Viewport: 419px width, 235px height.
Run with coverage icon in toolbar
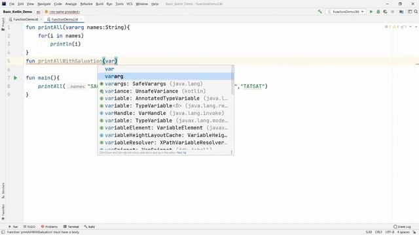point(385,12)
